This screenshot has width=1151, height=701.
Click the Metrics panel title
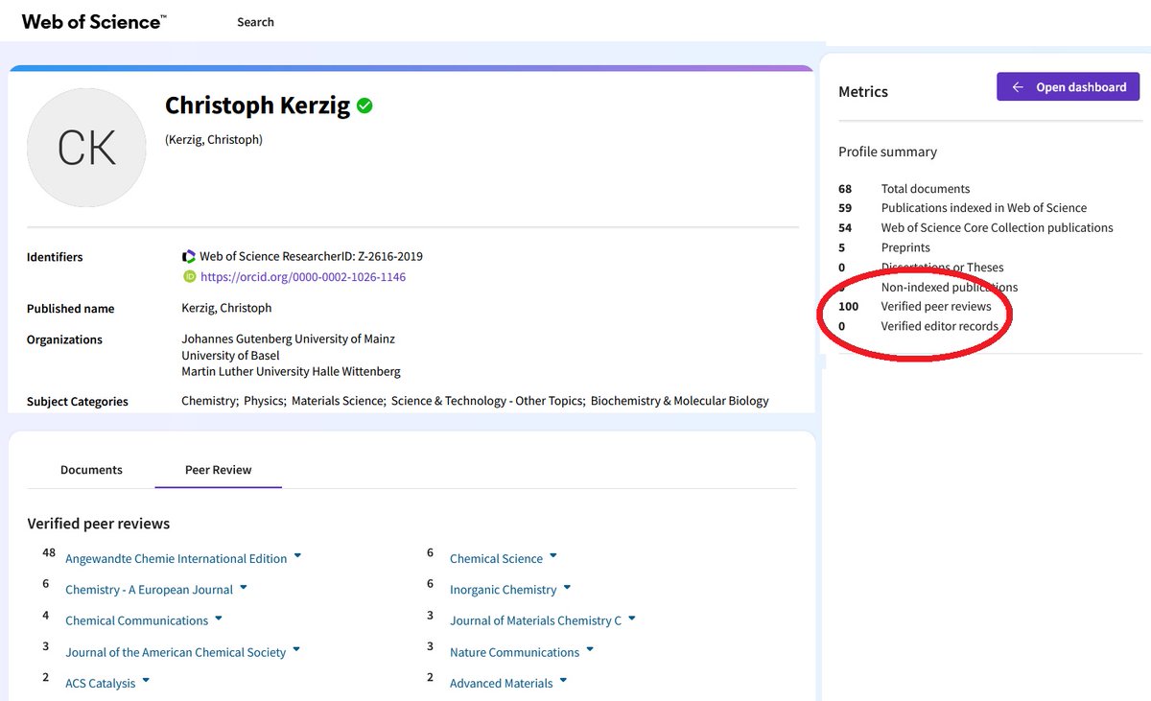(x=863, y=92)
